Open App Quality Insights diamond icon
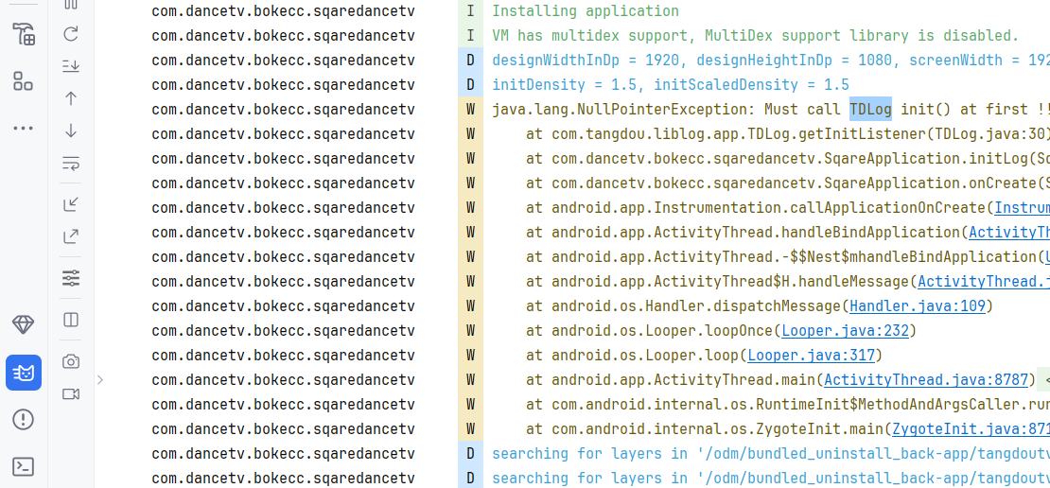The image size is (1050, 488). [24, 325]
